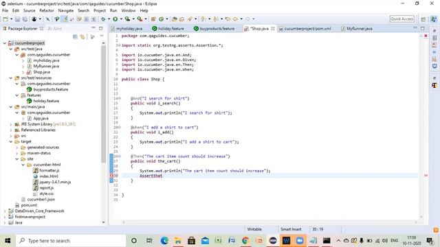Click the External Tools run icon
Viewport: 440px width, 247px height.
(140, 19)
